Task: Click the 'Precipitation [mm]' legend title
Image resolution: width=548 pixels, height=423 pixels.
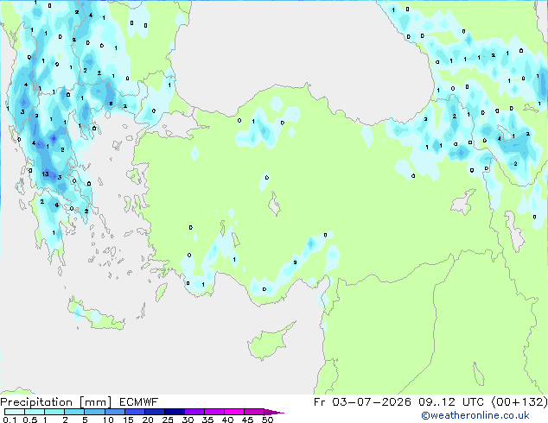Action: point(56,402)
